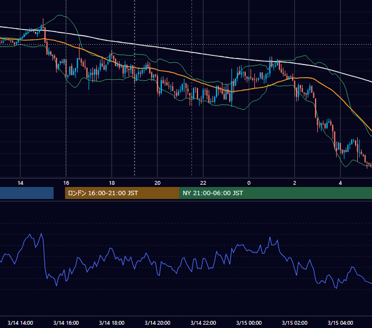Click the 20 hour axis label
The width and height of the screenshot is (372, 328).
click(x=158, y=183)
